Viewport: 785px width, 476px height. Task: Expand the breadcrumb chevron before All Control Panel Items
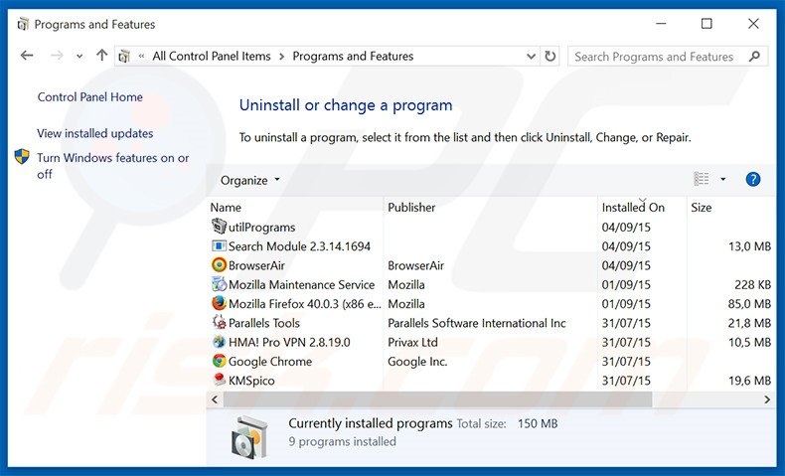pyautogui.click(x=142, y=56)
